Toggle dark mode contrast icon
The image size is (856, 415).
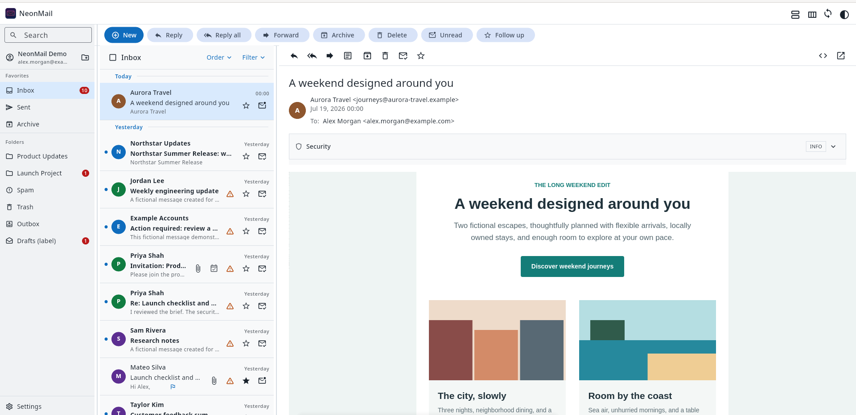(844, 14)
